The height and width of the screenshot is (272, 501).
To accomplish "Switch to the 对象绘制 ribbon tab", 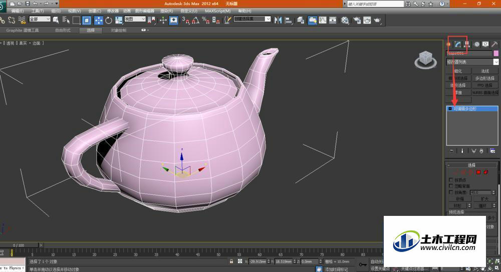I will (x=119, y=30).
